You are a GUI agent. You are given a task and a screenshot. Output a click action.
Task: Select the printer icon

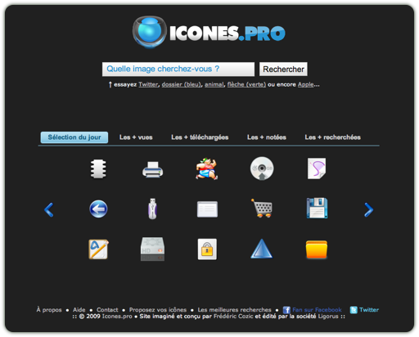[152, 169]
